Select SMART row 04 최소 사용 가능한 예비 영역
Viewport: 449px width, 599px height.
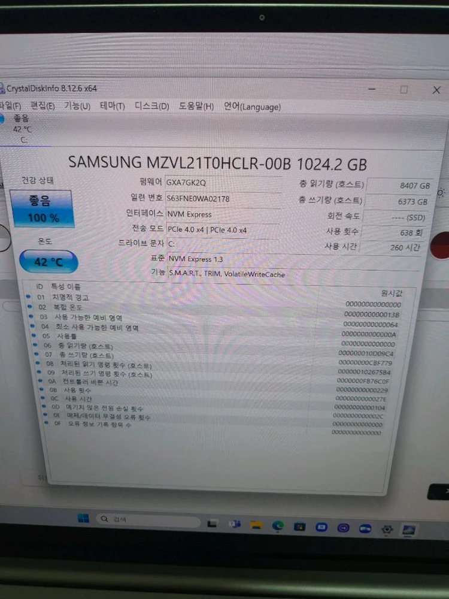tap(214, 331)
